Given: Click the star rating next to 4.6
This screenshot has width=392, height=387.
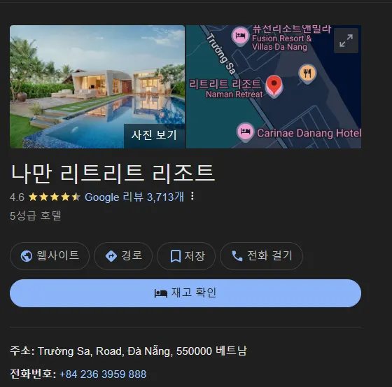Looking at the screenshot, I should pos(55,197).
